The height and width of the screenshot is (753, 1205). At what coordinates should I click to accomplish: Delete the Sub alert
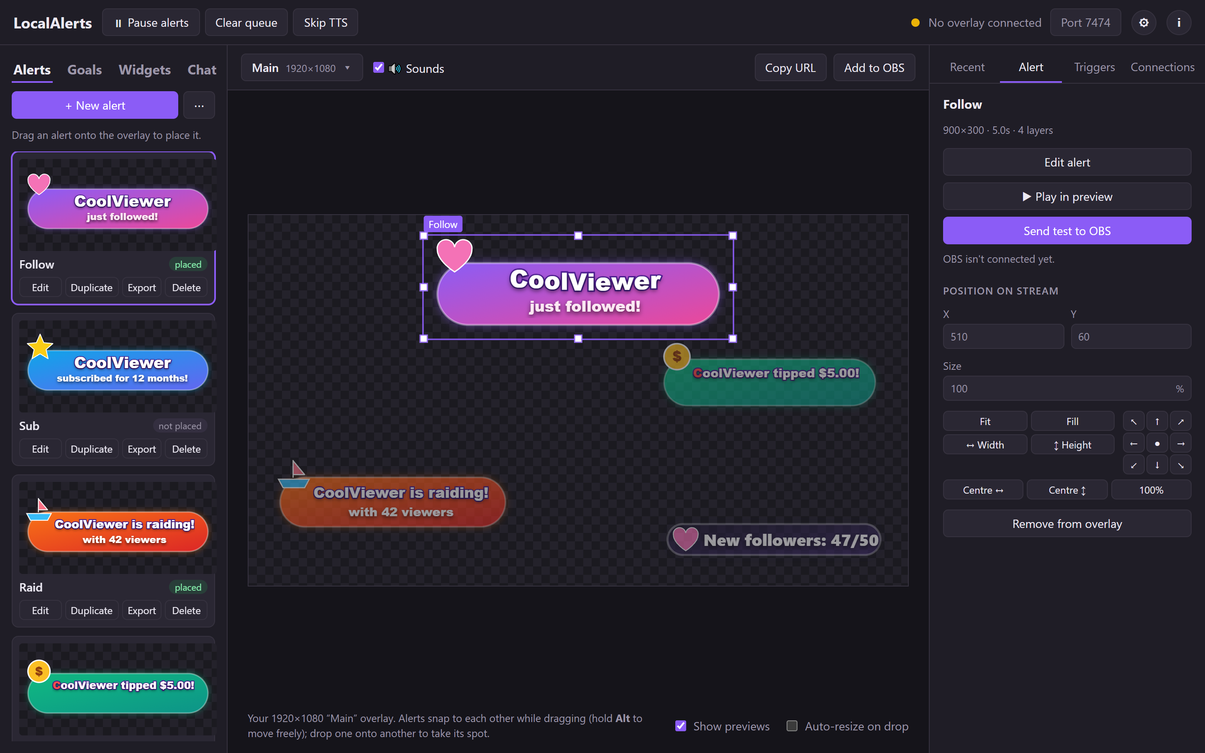186,449
